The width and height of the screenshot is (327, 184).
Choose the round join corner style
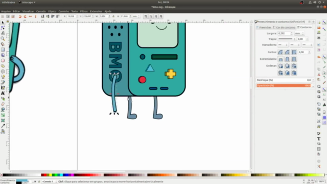pos(281,52)
